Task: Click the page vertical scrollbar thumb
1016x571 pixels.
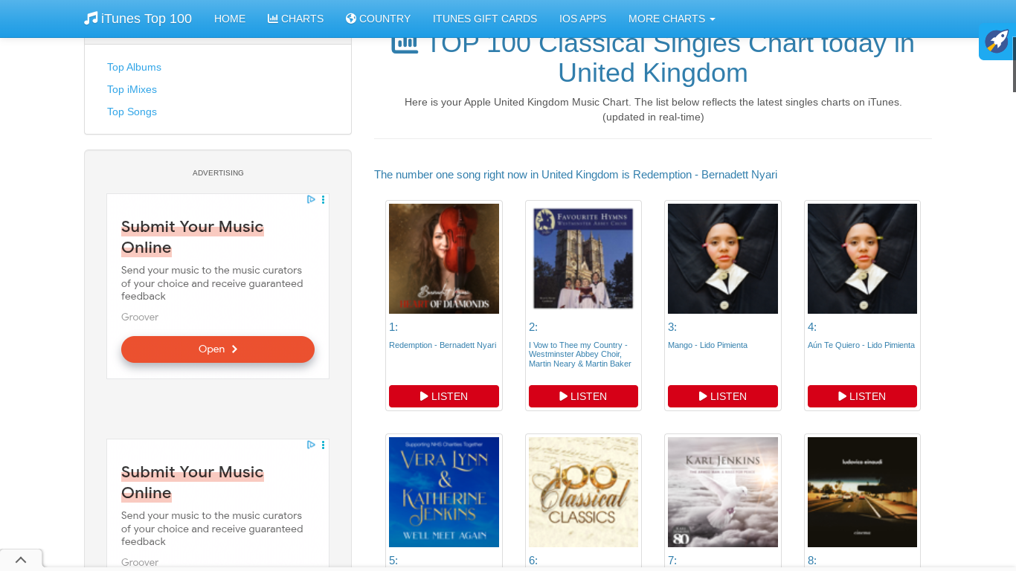Action: click(1015, 65)
